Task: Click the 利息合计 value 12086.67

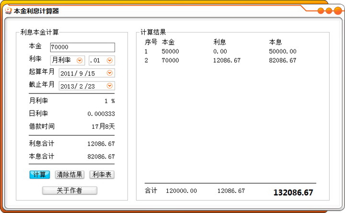Action: (101, 144)
